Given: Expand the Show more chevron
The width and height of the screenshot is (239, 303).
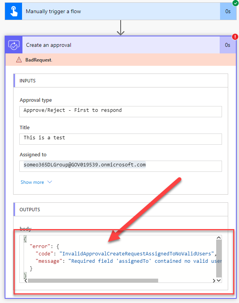Looking at the screenshot, I should [49, 182].
